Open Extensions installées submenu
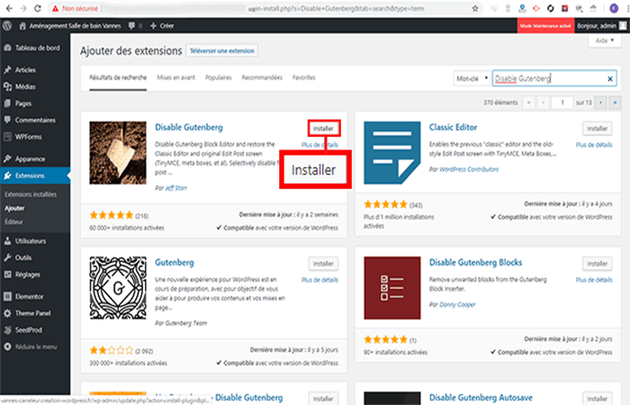This screenshot has width=630, height=405. click(x=31, y=194)
